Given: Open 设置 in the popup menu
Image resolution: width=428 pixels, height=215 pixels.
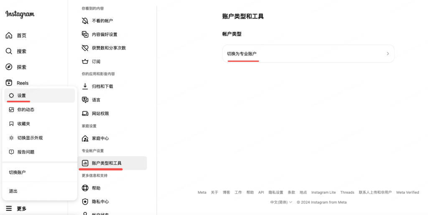Looking at the screenshot, I should point(40,95).
